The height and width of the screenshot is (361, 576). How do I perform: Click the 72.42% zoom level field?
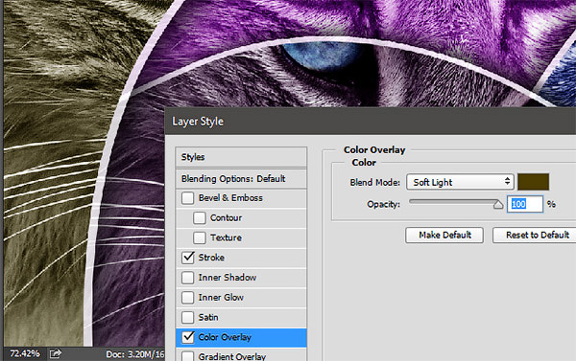[x=25, y=353]
